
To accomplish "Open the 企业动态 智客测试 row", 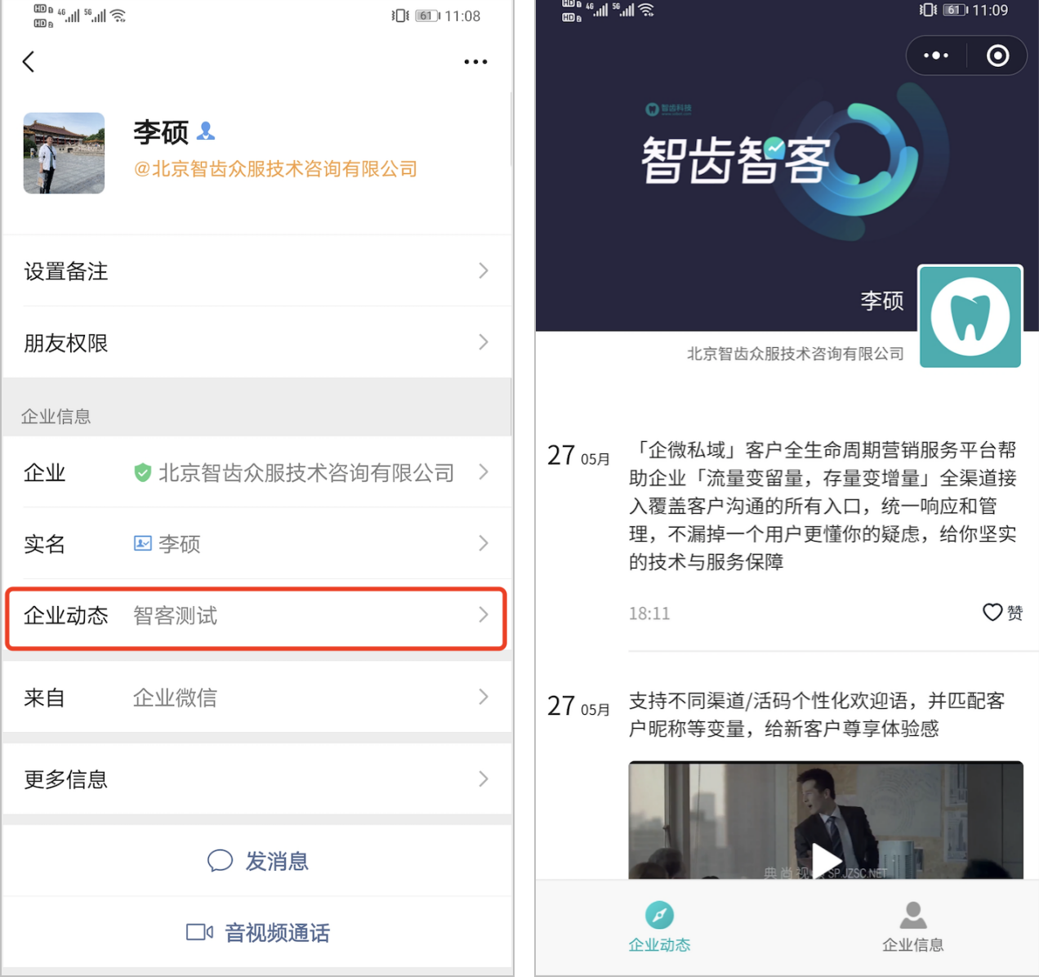I will click(x=256, y=618).
